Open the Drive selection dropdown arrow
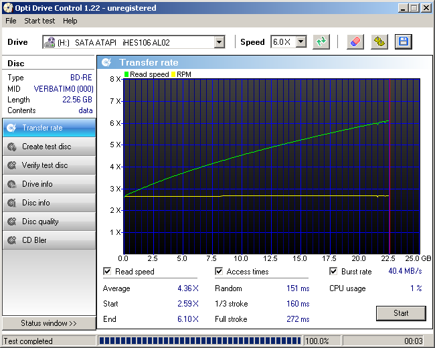This screenshot has height=348, width=435. 219,42
